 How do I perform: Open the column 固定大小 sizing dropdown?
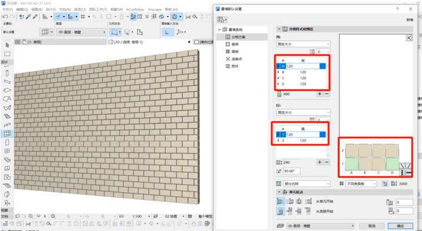pyautogui.click(x=303, y=44)
